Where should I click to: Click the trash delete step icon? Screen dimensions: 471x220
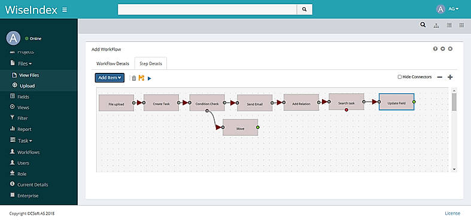pos(134,78)
